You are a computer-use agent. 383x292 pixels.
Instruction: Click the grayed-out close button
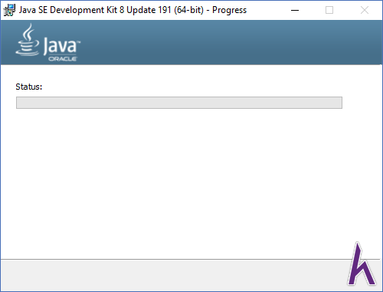[365, 10]
